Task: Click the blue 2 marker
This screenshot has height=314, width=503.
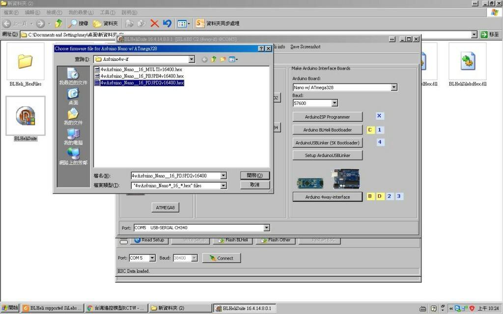Action: tap(389, 196)
